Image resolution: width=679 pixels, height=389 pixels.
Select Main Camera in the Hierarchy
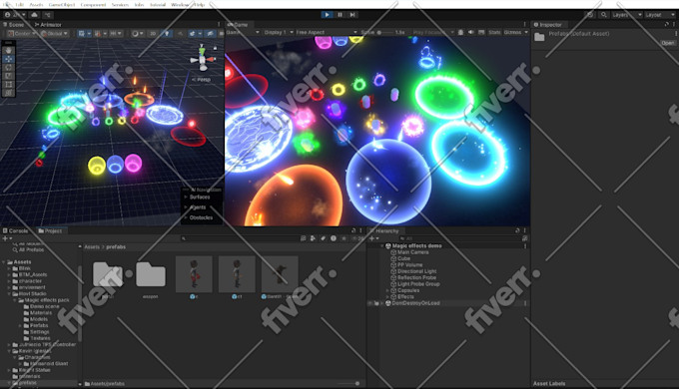[412, 252]
